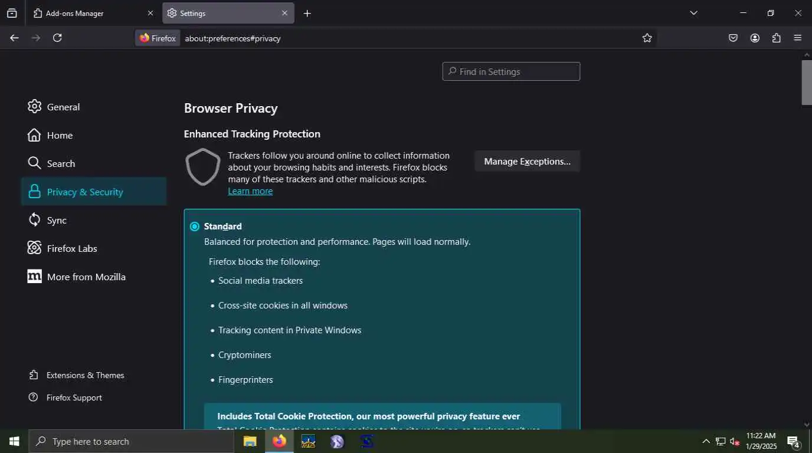This screenshot has height=453, width=812.
Task: Open the Save to Pocket icon
Action: click(733, 38)
